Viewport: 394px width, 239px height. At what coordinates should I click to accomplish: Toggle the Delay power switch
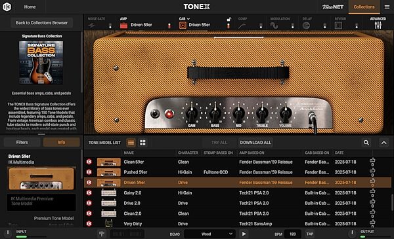[x=325, y=26]
